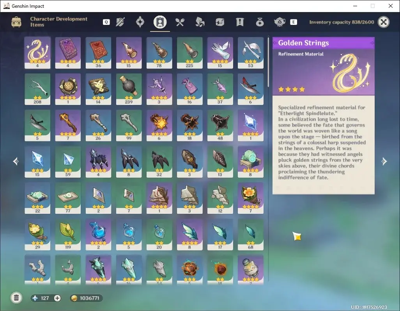Viewport: 400px width, 311px height.
Task: Open the Precious Items tab
Action: pyautogui.click(x=260, y=22)
